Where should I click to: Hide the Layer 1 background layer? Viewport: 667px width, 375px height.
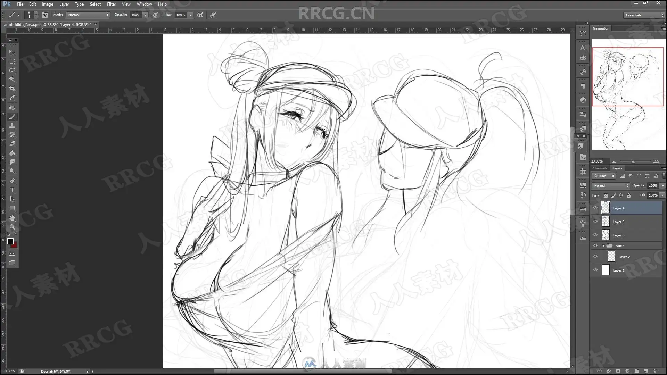click(595, 270)
